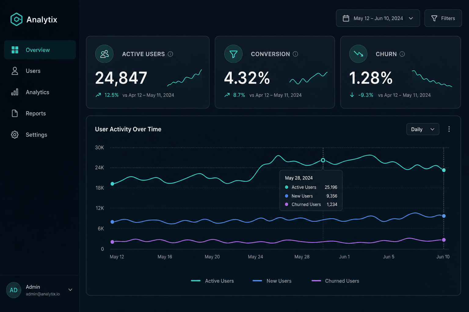Viewport: 469px width, 312px height.
Task: Click the 30K y-axis label
Action: click(100, 147)
